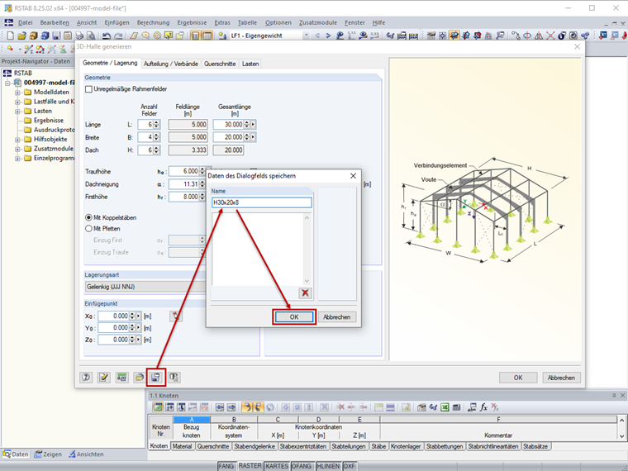Click the units and decimal places icon
628x471 pixels.
(x=121, y=378)
